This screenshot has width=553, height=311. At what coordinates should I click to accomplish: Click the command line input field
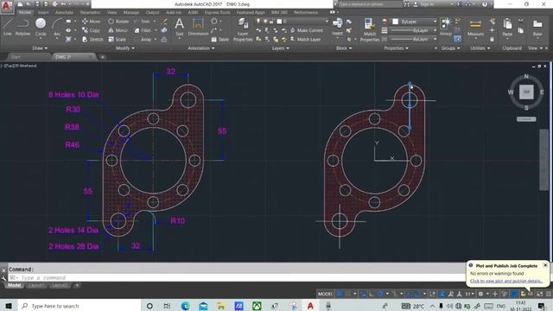[x=236, y=277]
